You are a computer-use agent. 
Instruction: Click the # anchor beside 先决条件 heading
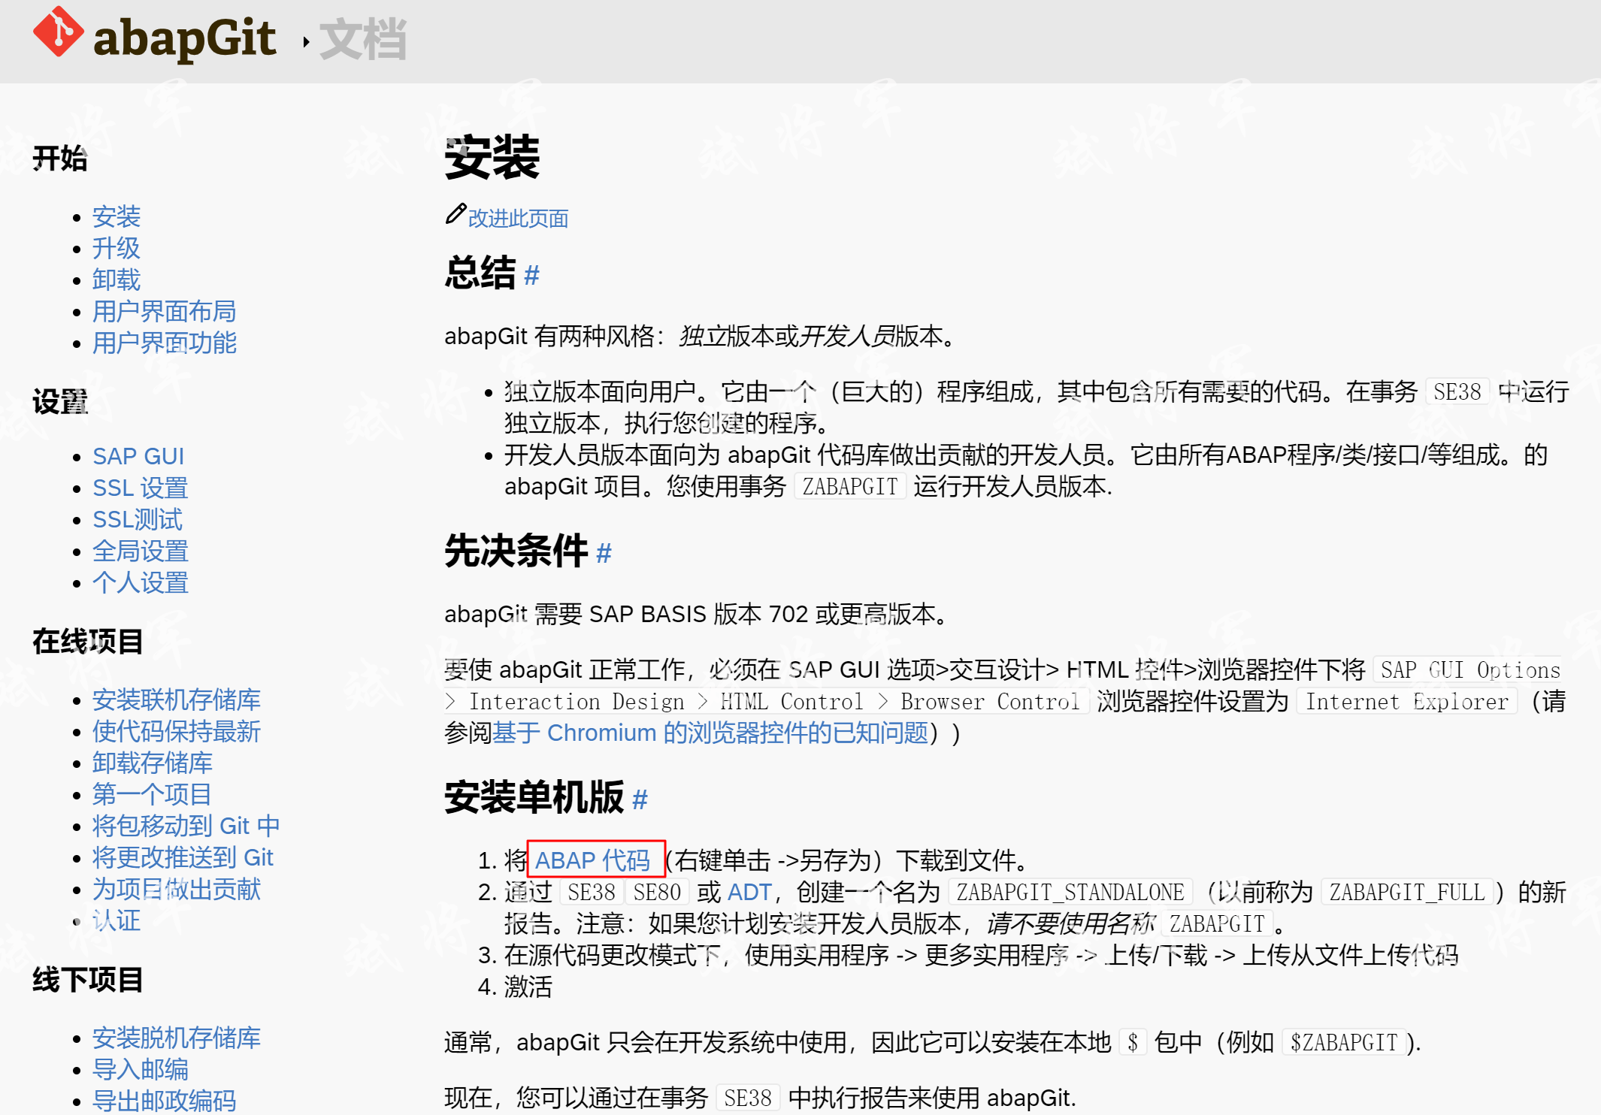(604, 554)
